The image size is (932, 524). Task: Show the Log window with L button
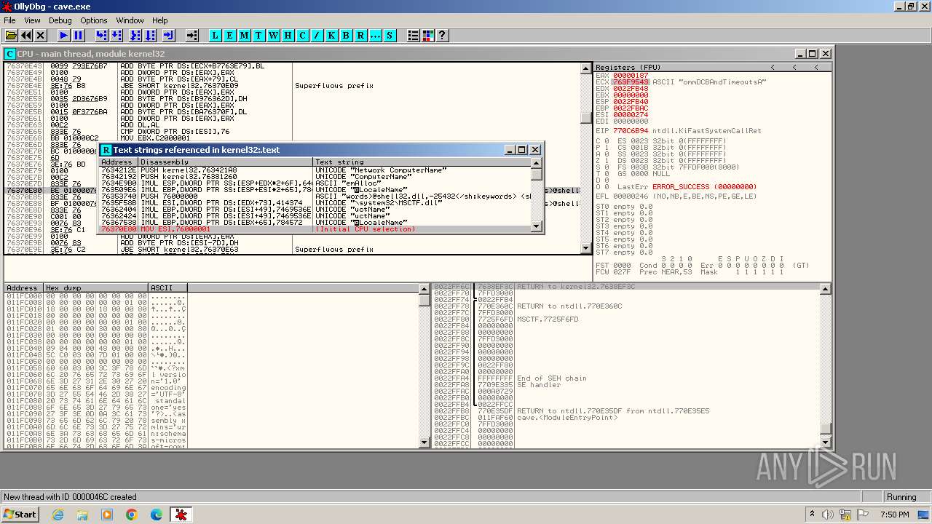click(215, 35)
